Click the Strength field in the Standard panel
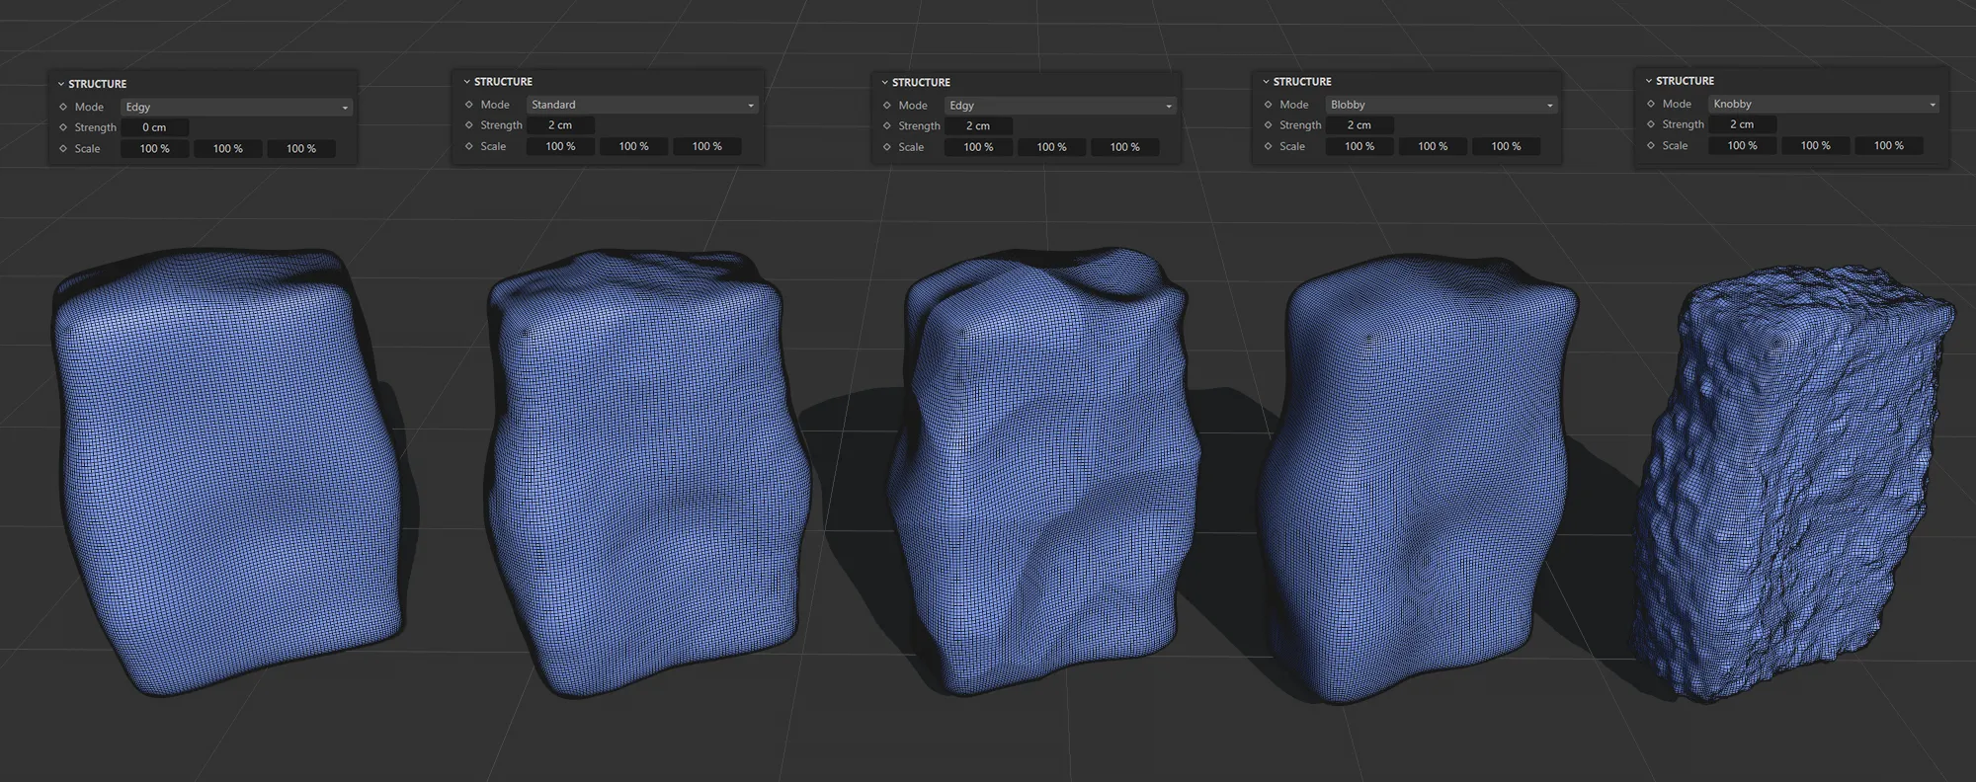Image resolution: width=1976 pixels, height=782 pixels. tap(560, 125)
